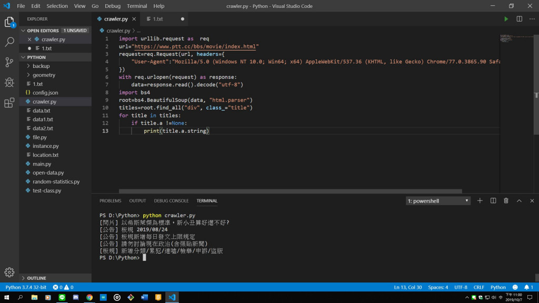Open the Explorer view in the activity bar
This screenshot has height=303, width=539.
9,22
